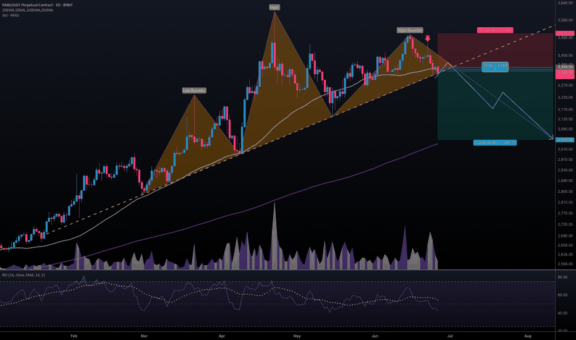This screenshot has width=576, height=340.
Task: Click the 2,850.00 price axis label
Action: click(x=565, y=192)
